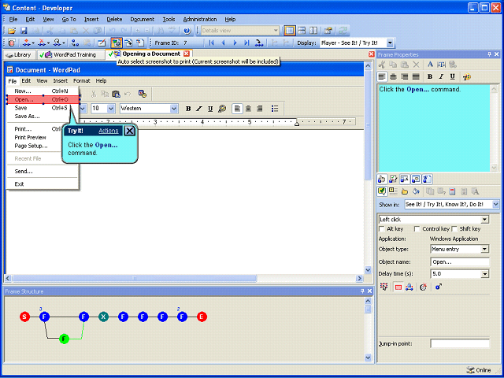Click the pencil edit screenshot icon in frame toolbar
This screenshot has width=504, height=378.
[102, 43]
